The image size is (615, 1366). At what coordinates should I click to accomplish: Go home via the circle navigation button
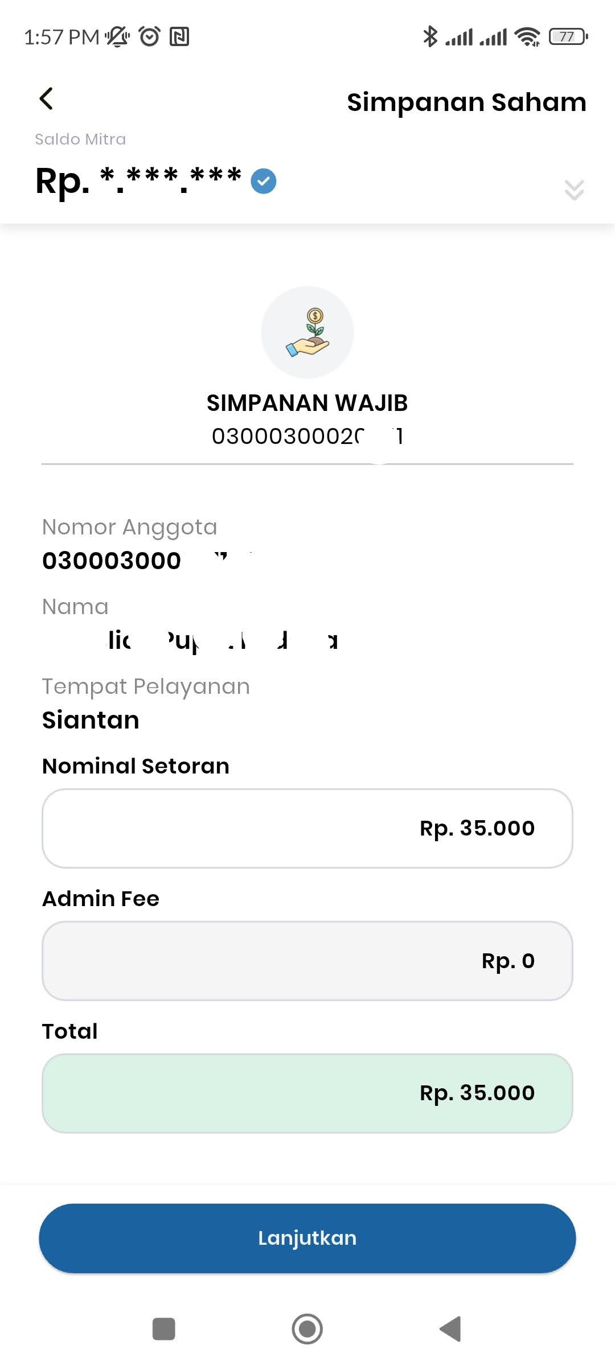pyautogui.click(x=307, y=1329)
